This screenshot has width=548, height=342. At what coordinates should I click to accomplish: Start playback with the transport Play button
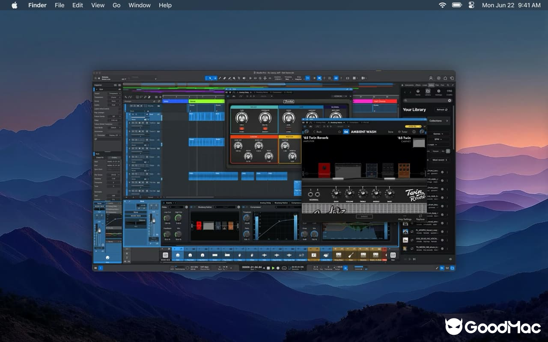273,268
